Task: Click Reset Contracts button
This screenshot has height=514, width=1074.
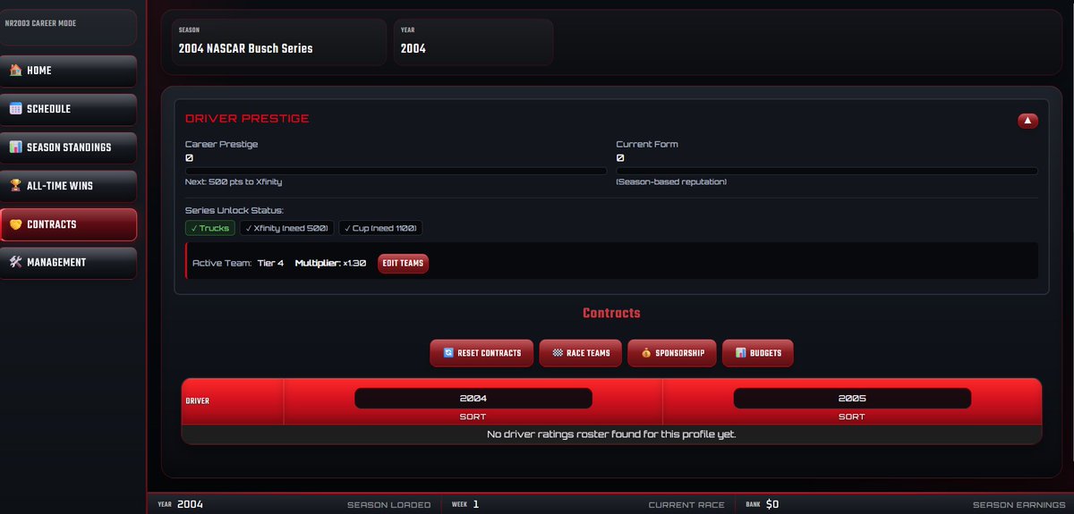Action: coord(482,353)
